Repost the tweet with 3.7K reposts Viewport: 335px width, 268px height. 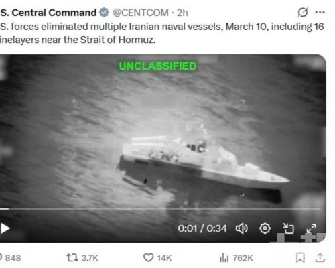tap(82, 258)
